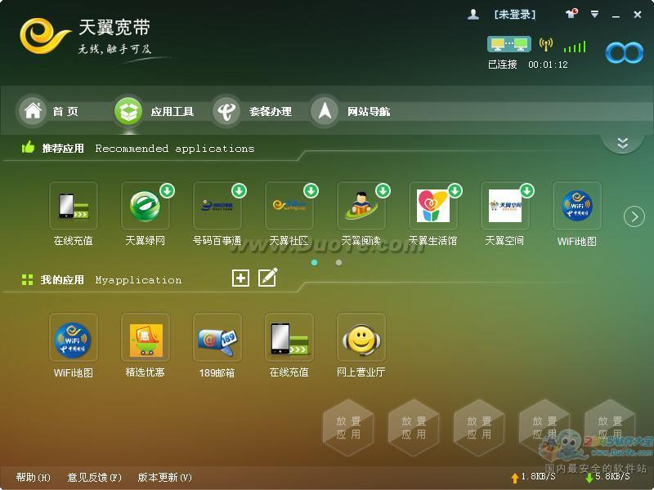Open the 意见反馈(F) link

pyautogui.click(x=95, y=477)
